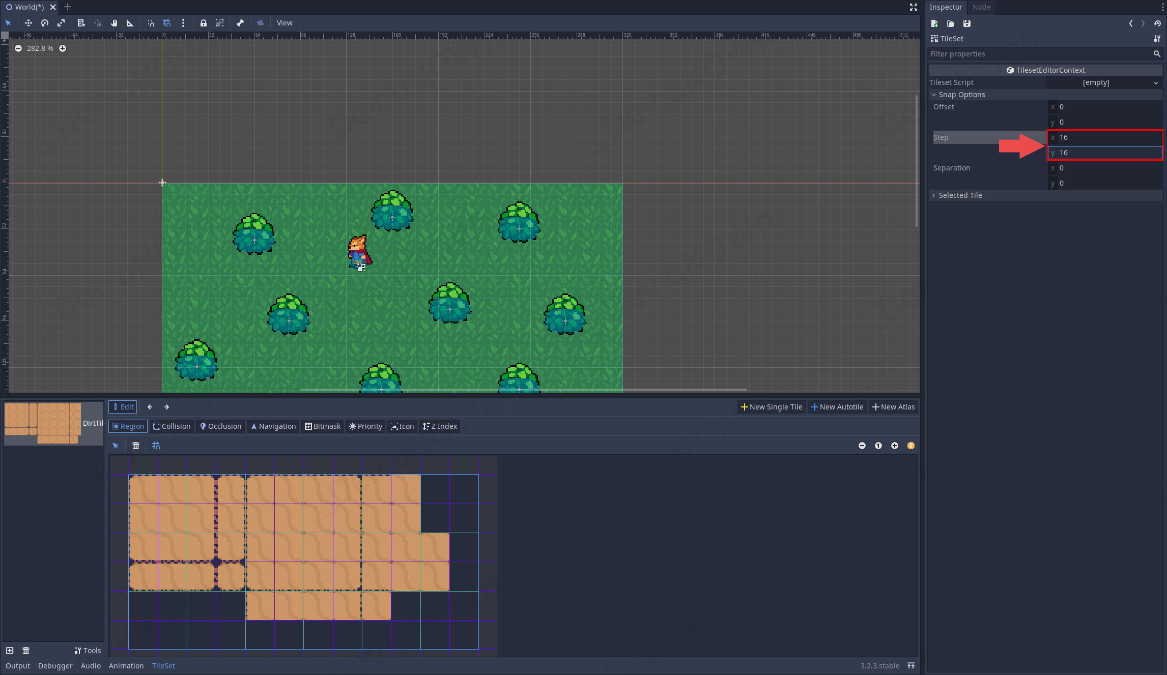This screenshot has width=1167, height=675.
Task: Select the Move mode tool
Action: (x=28, y=23)
